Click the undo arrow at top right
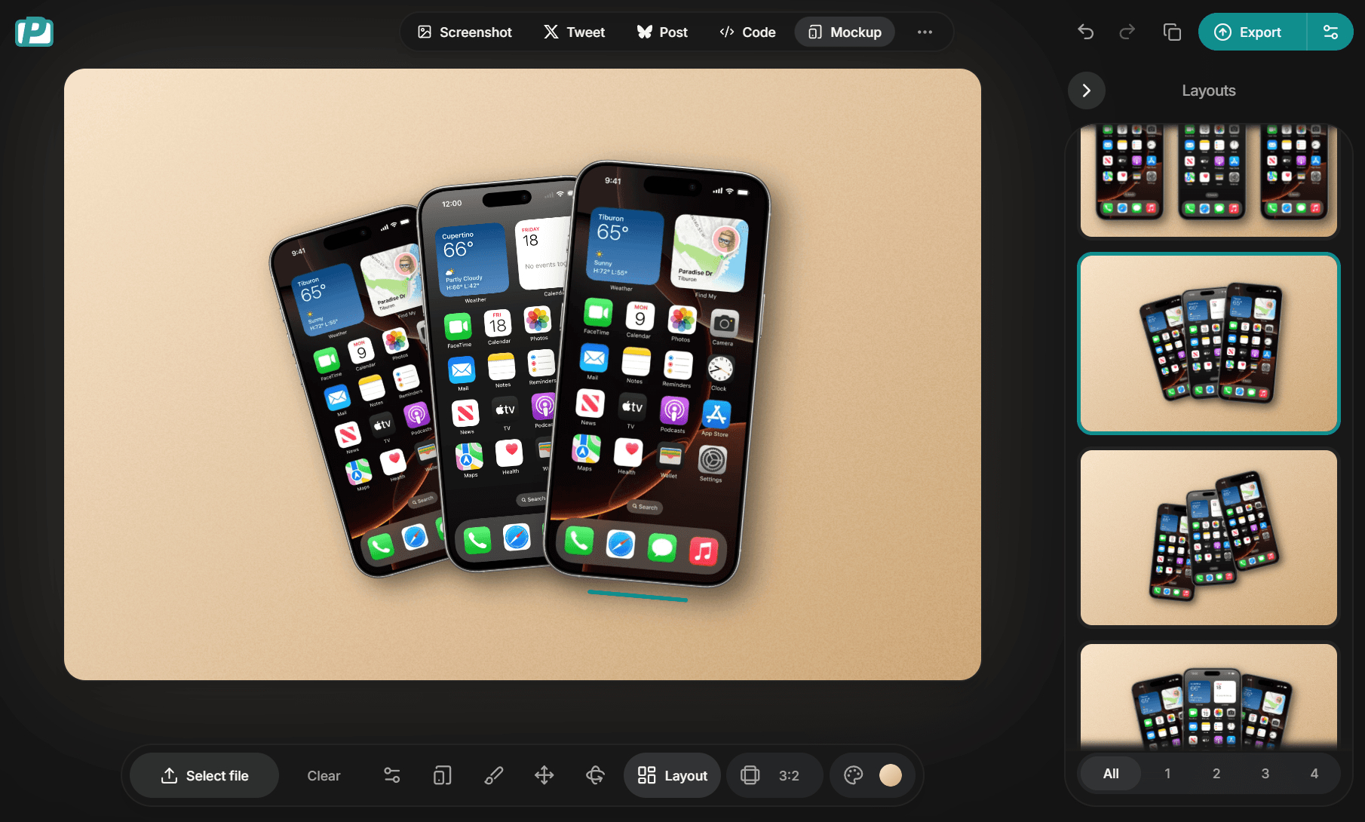Image resolution: width=1365 pixels, height=822 pixels. (x=1085, y=32)
